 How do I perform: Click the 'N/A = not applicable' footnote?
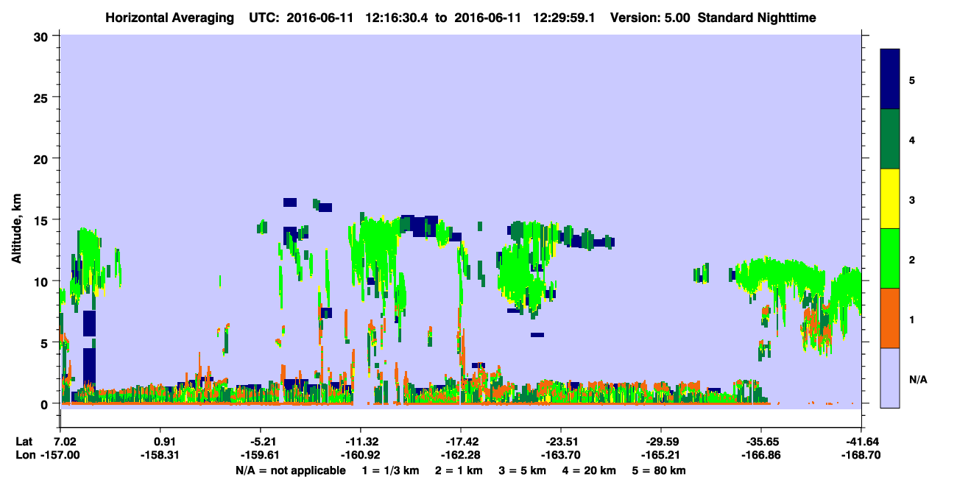point(290,470)
